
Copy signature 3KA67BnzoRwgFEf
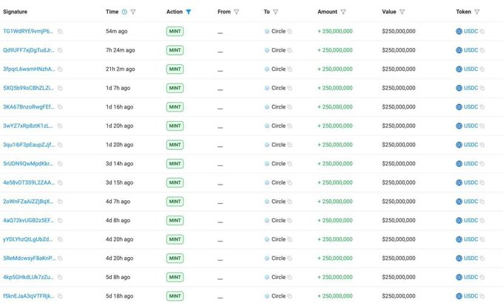(60, 107)
